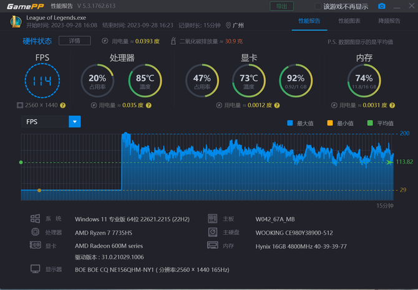This screenshot has height=290, width=418.
Task: Click BOE NE156QHM-NY1 display text
Action: [152, 270]
